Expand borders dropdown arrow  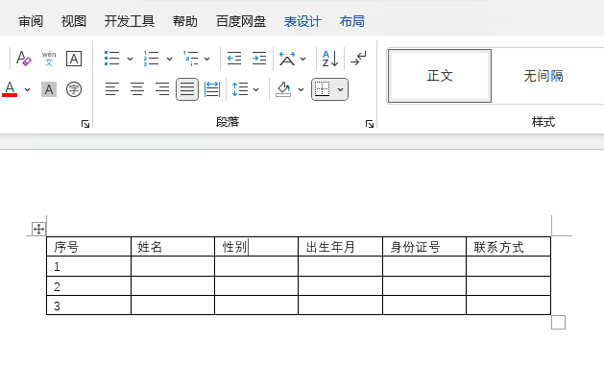(x=340, y=89)
